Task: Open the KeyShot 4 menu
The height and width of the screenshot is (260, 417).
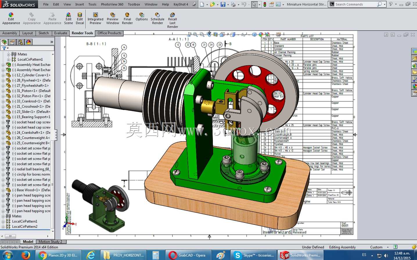Action: click(x=181, y=4)
